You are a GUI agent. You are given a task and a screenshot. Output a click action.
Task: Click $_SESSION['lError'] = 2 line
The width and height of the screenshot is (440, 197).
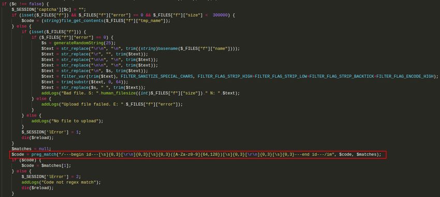[51, 176]
